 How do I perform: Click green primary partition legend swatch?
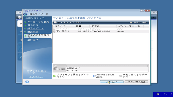(55, 76)
